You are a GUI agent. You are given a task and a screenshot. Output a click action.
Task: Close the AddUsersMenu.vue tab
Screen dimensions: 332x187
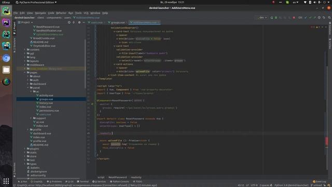tap(158, 22)
